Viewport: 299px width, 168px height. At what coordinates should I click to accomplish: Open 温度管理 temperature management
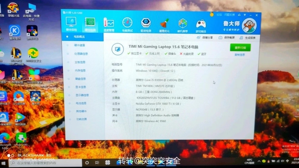[108, 25]
